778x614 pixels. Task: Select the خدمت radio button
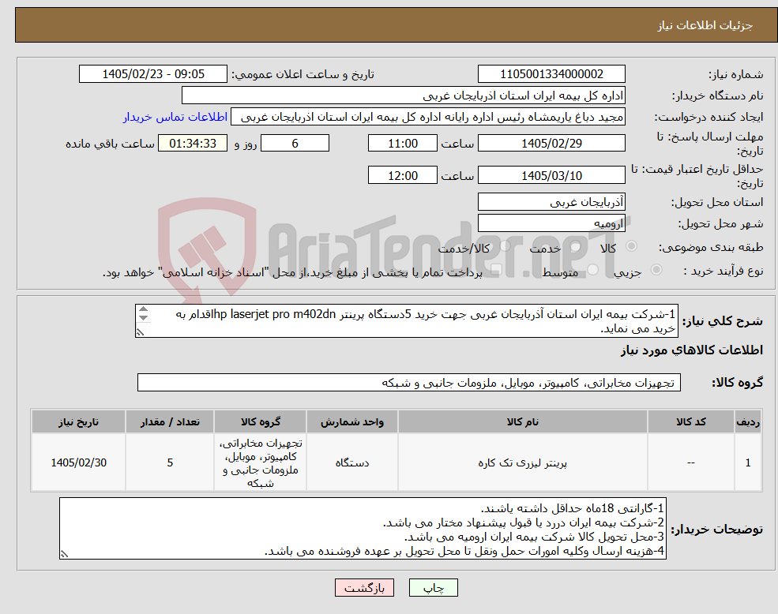(576, 246)
